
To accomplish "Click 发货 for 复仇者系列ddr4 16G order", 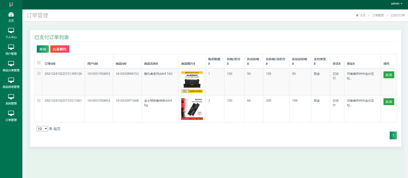I will [389, 75].
